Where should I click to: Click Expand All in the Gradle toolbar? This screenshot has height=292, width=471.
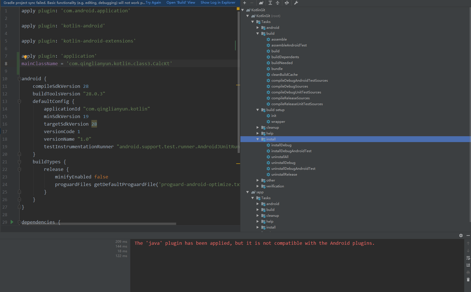tap(270, 3)
